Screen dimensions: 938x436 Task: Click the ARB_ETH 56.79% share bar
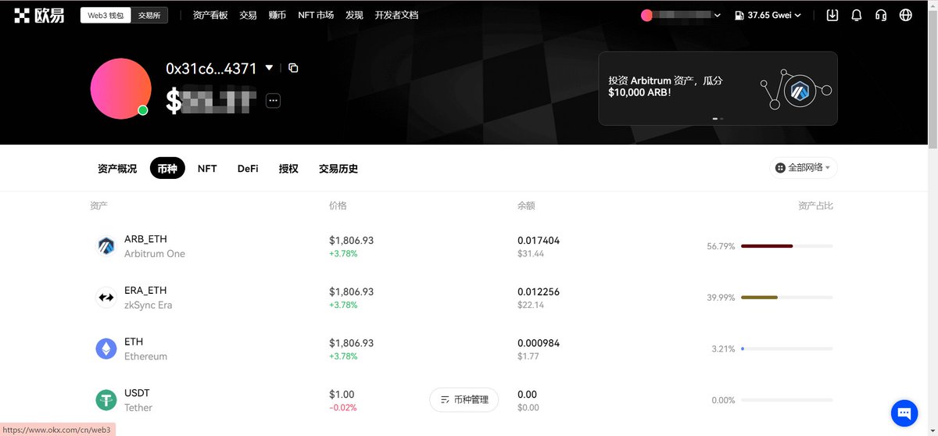(787, 246)
